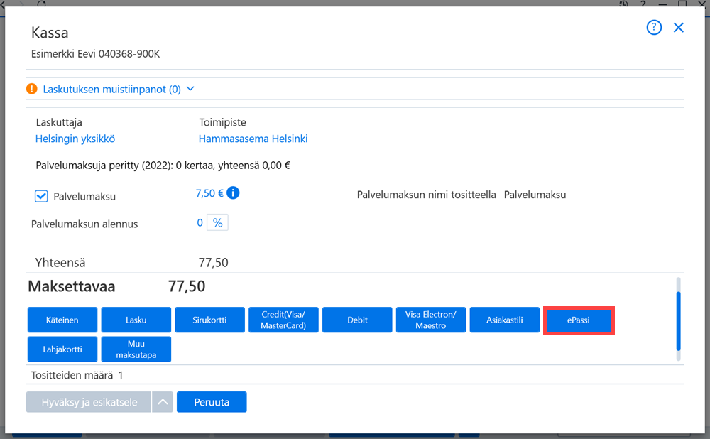This screenshot has width=710, height=439.
Task: Click Hyväksy ja esikatsele button
Action: pyautogui.click(x=89, y=402)
